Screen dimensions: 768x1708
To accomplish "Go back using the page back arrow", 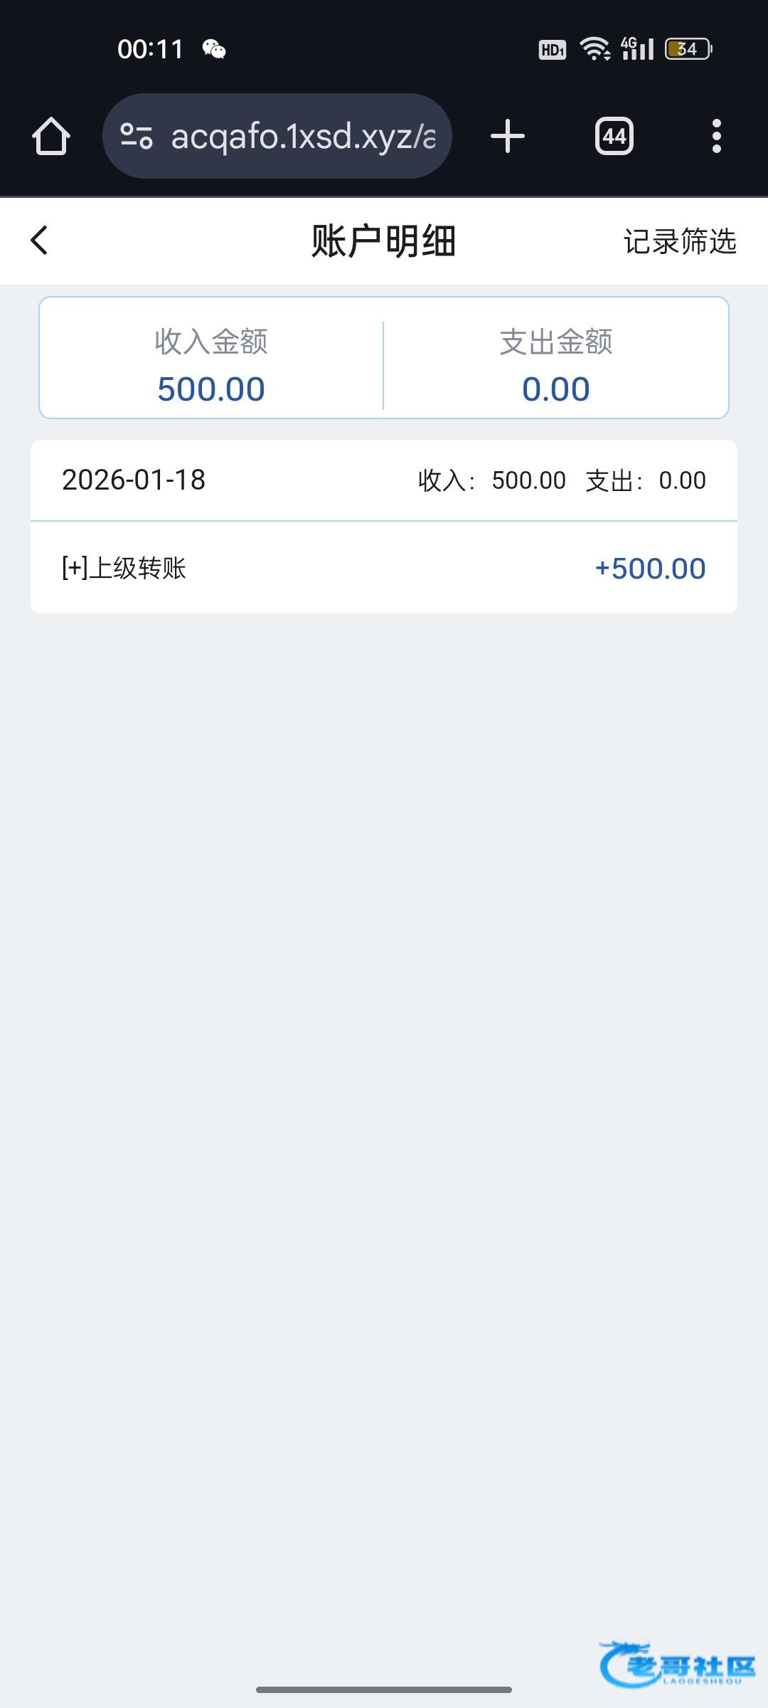I will tap(40, 241).
